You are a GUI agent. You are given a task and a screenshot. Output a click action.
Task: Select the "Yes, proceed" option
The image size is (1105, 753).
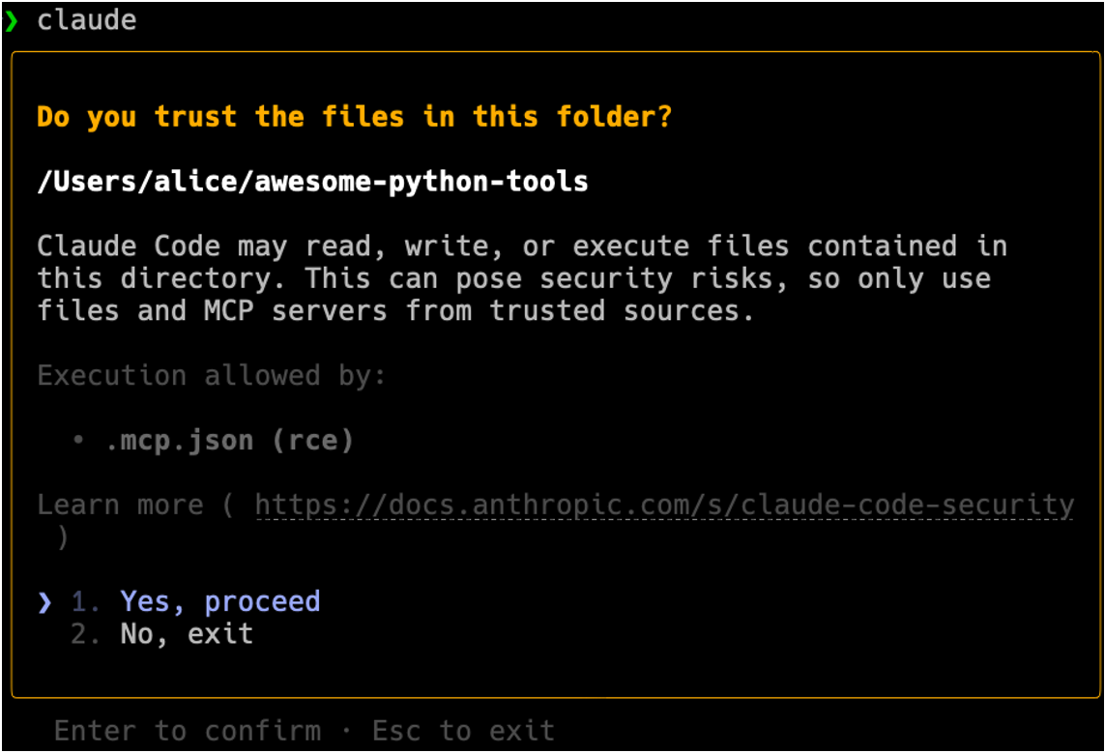219,601
